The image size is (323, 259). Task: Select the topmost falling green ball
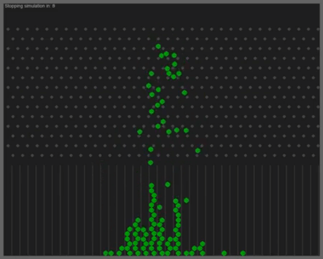click(x=158, y=46)
